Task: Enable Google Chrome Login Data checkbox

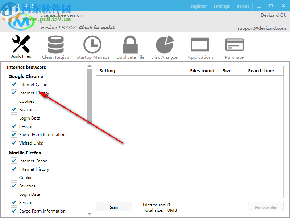Action: click(x=14, y=118)
